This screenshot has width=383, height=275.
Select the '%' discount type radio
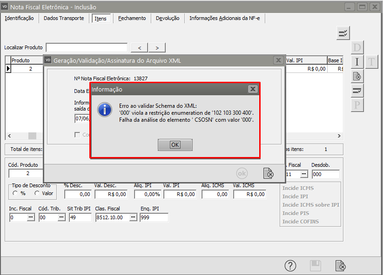pyautogui.click(x=15, y=193)
